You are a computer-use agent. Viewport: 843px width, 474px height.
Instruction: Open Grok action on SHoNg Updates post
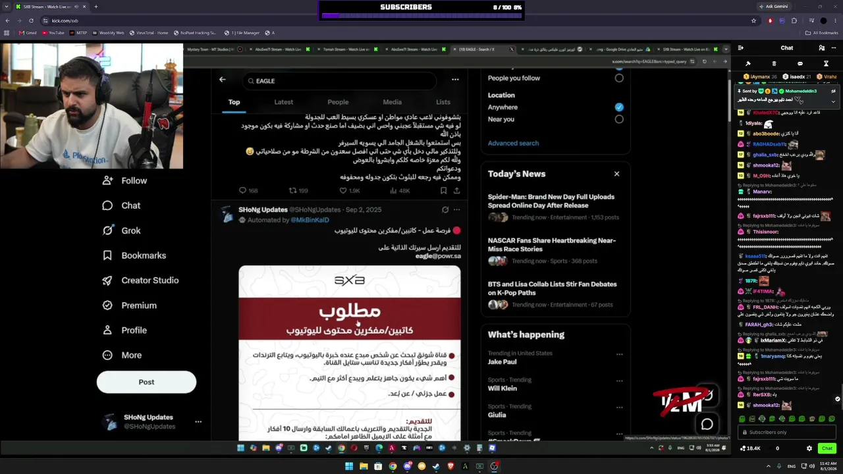click(x=445, y=210)
